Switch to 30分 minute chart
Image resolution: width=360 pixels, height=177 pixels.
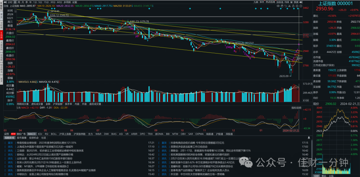coord(53,2)
